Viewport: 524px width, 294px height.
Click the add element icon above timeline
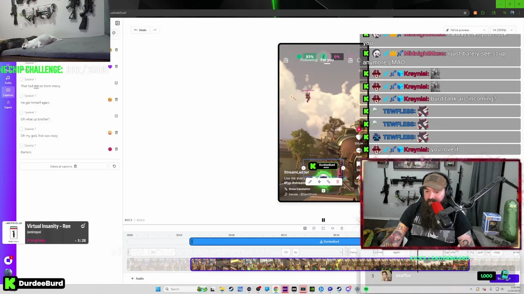pos(305,228)
